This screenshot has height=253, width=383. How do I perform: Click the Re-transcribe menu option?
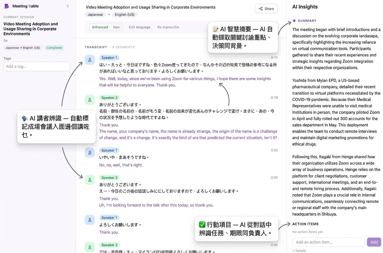click(x=168, y=27)
